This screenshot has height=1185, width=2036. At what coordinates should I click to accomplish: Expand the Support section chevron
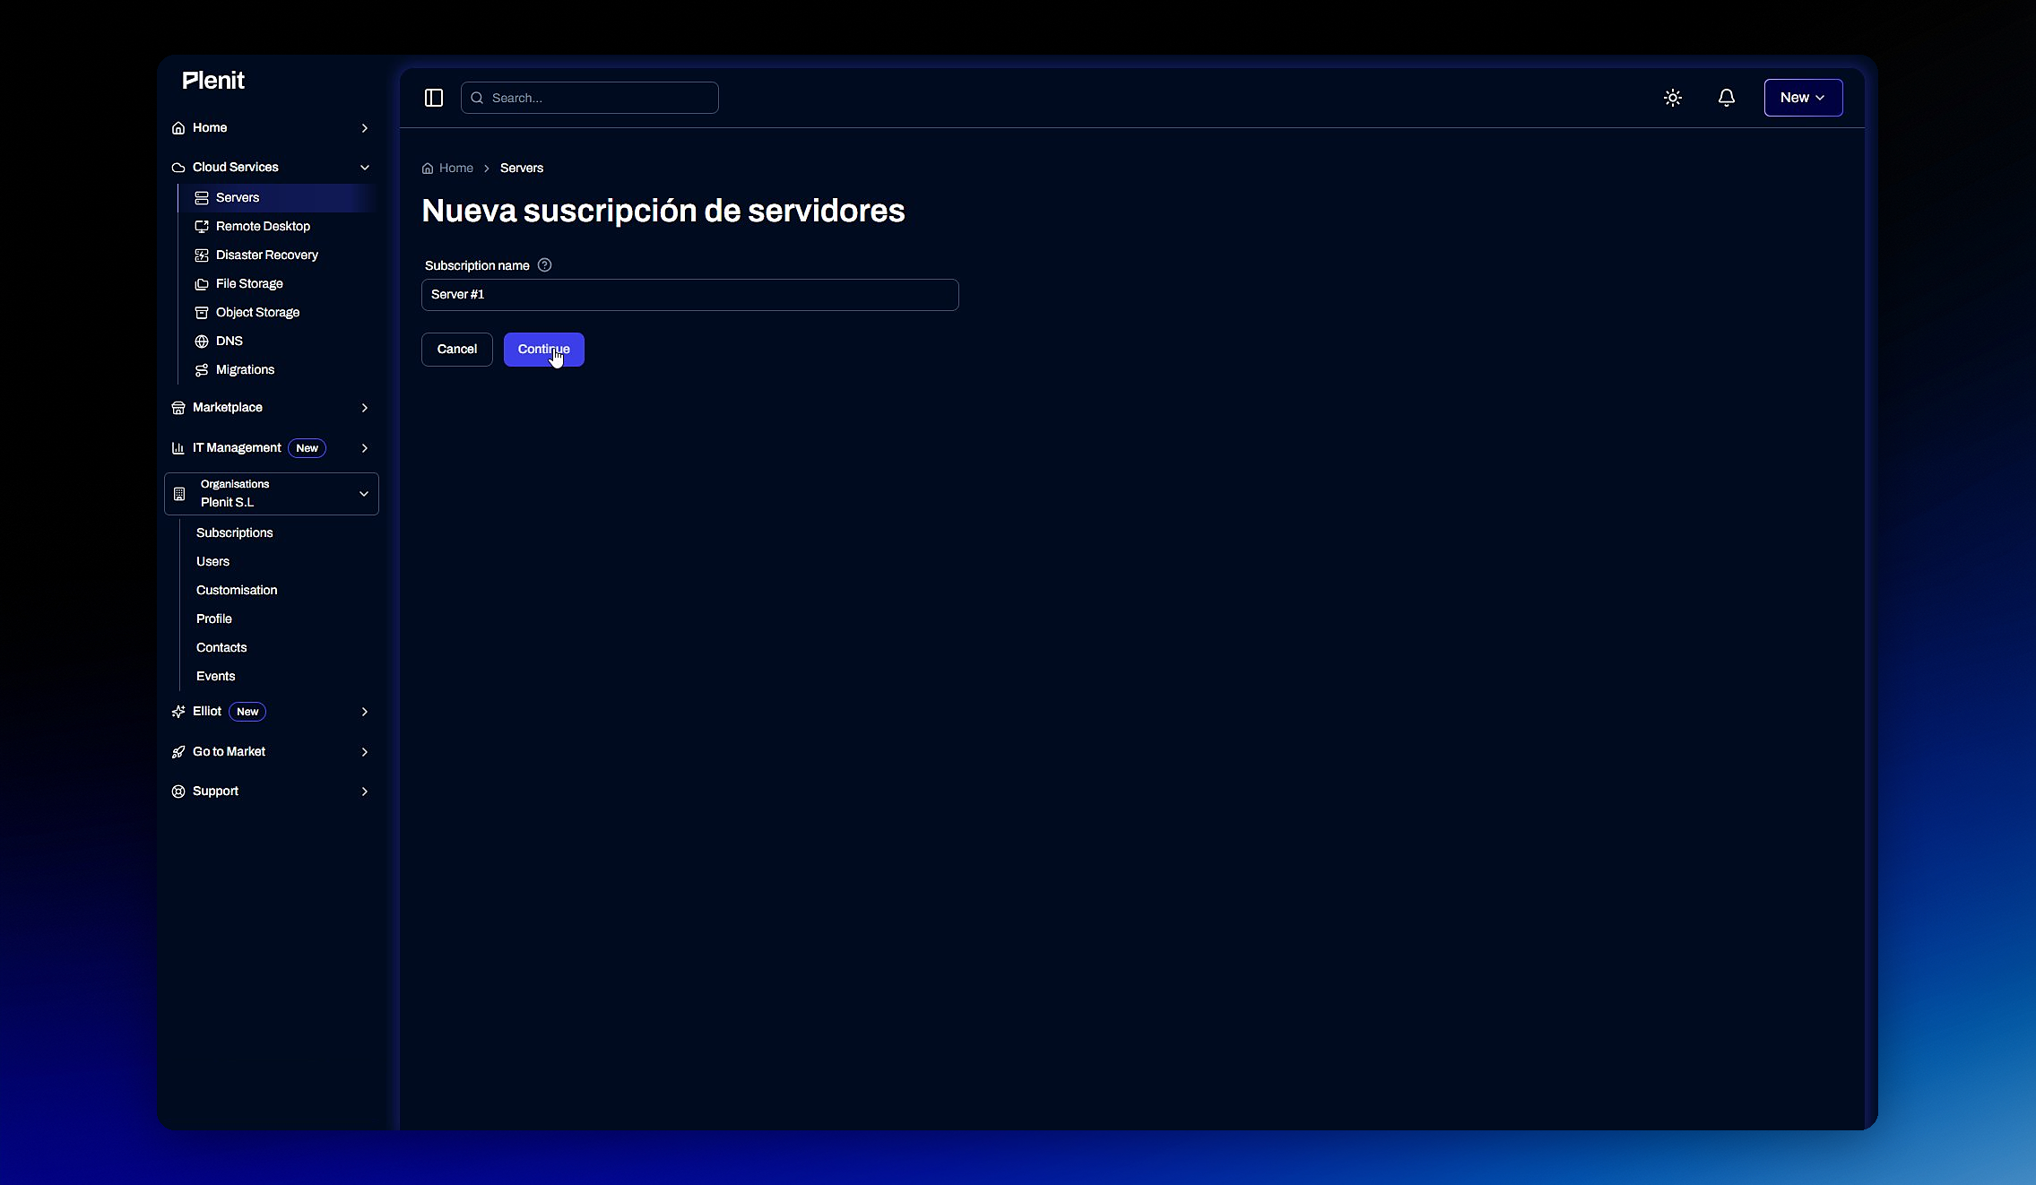click(365, 791)
